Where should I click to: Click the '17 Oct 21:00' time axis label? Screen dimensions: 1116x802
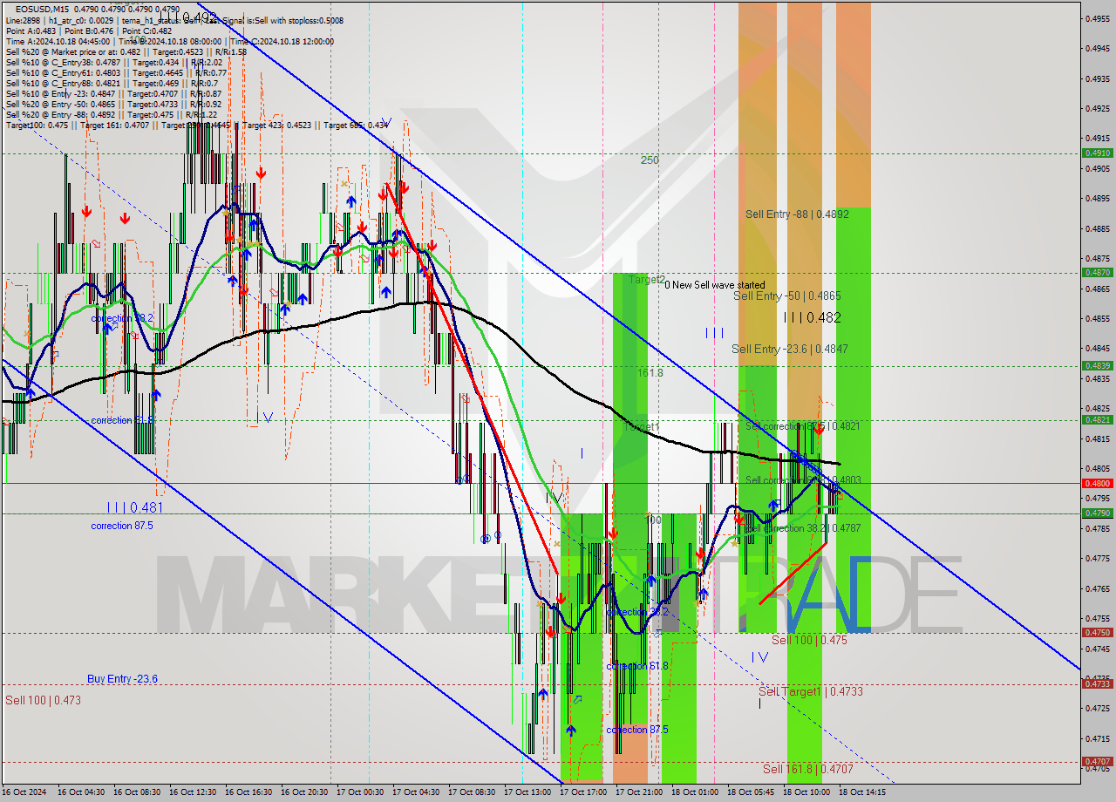click(x=638, y=792)
